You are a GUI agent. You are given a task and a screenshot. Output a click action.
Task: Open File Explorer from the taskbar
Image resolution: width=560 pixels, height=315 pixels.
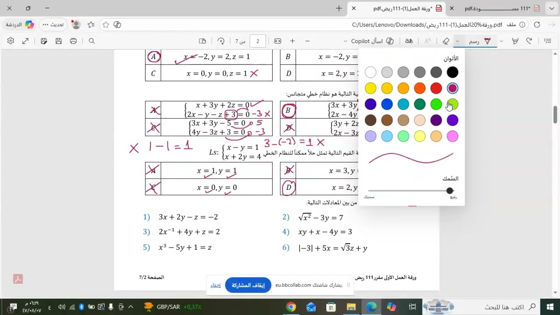point(351,307)
